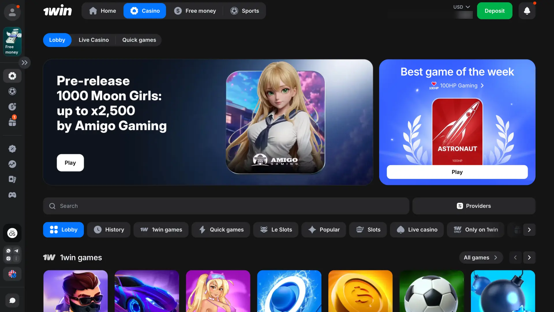Select the 1win games category chip
This screenshot has height=312, width=554.
[x=161, y=230]
